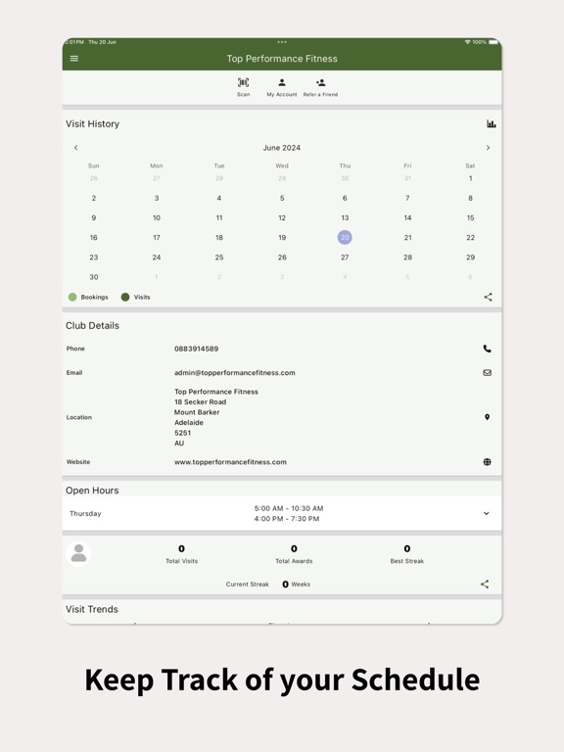Select June 28 in calendar

click(407, 258)
